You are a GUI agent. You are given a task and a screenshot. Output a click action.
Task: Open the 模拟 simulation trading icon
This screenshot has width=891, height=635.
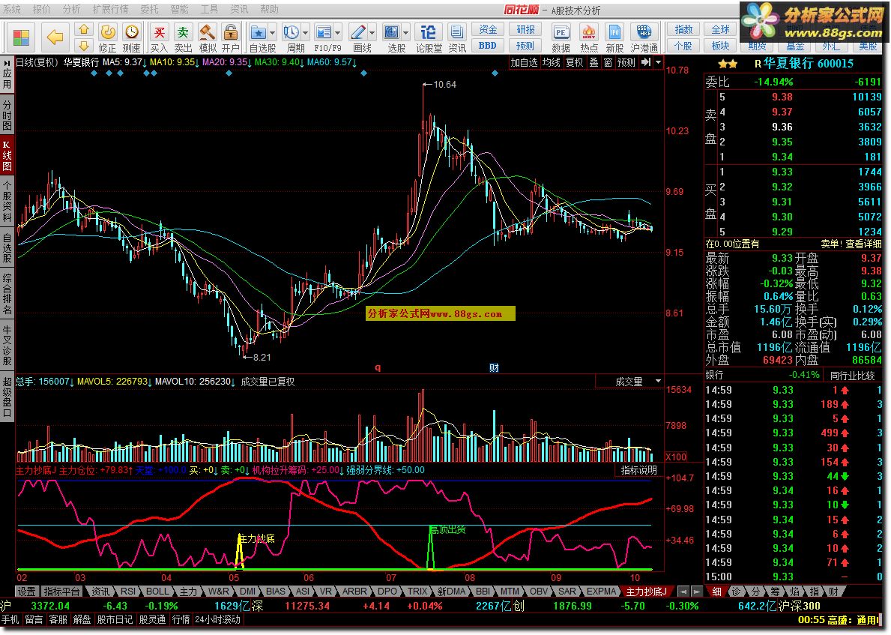coord(207,38)
